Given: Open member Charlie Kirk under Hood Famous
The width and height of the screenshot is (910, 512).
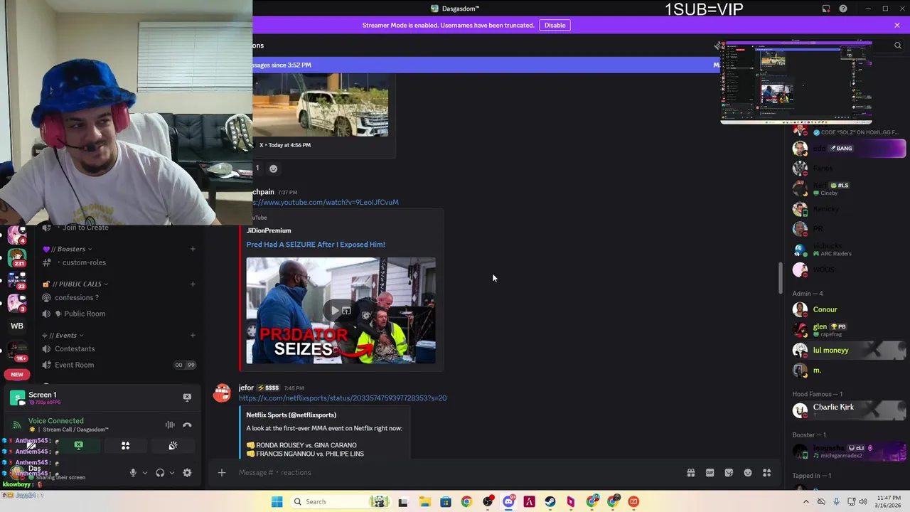Looking at the screenshot, I should tap(850, 410).
